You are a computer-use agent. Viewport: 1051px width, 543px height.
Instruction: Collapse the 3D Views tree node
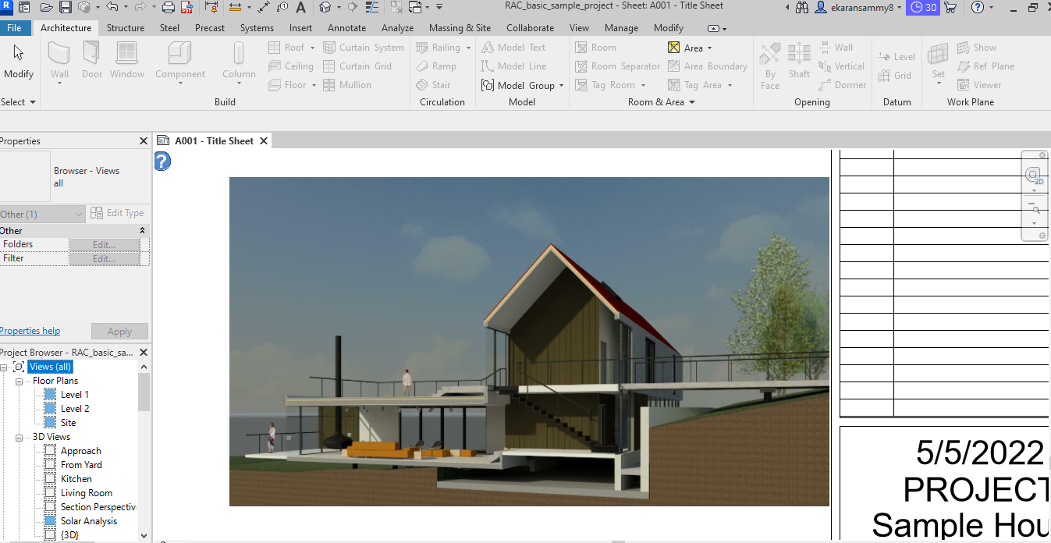tap(19, 437)
